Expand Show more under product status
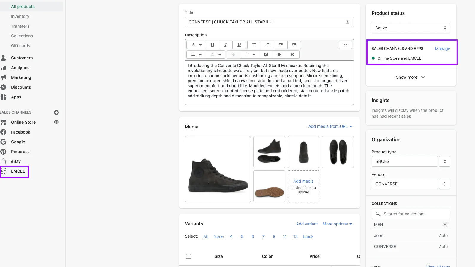This screenshot has height=267, width=475. [x=411, y=77]
